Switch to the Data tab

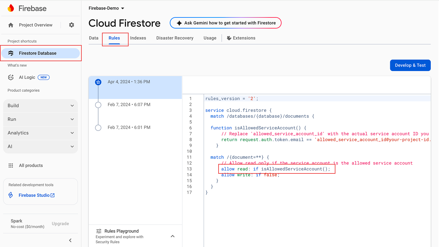pyautogui.click(x=94, y=38)
